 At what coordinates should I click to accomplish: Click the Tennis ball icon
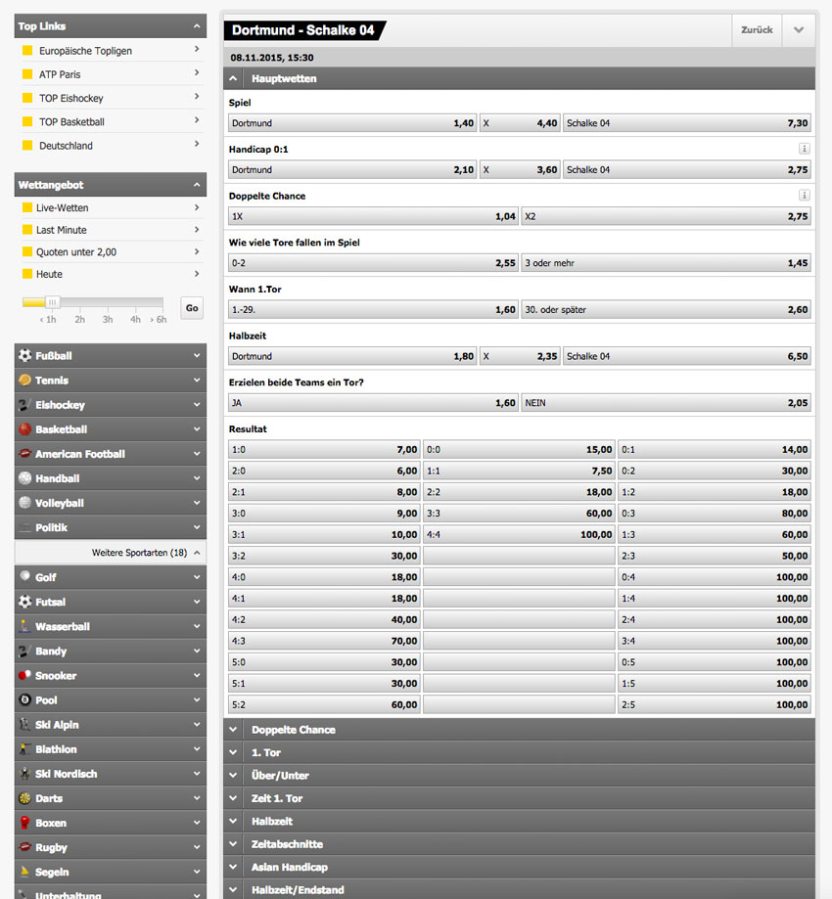[24, 381]
